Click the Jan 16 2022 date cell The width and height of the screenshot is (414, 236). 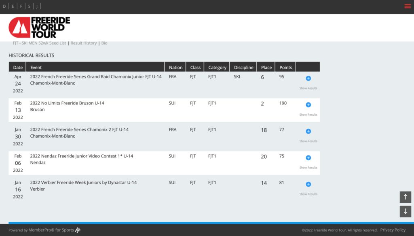(18, 189)
